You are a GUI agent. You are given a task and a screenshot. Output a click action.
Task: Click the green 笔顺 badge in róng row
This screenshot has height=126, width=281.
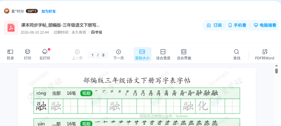click(86, 93)
